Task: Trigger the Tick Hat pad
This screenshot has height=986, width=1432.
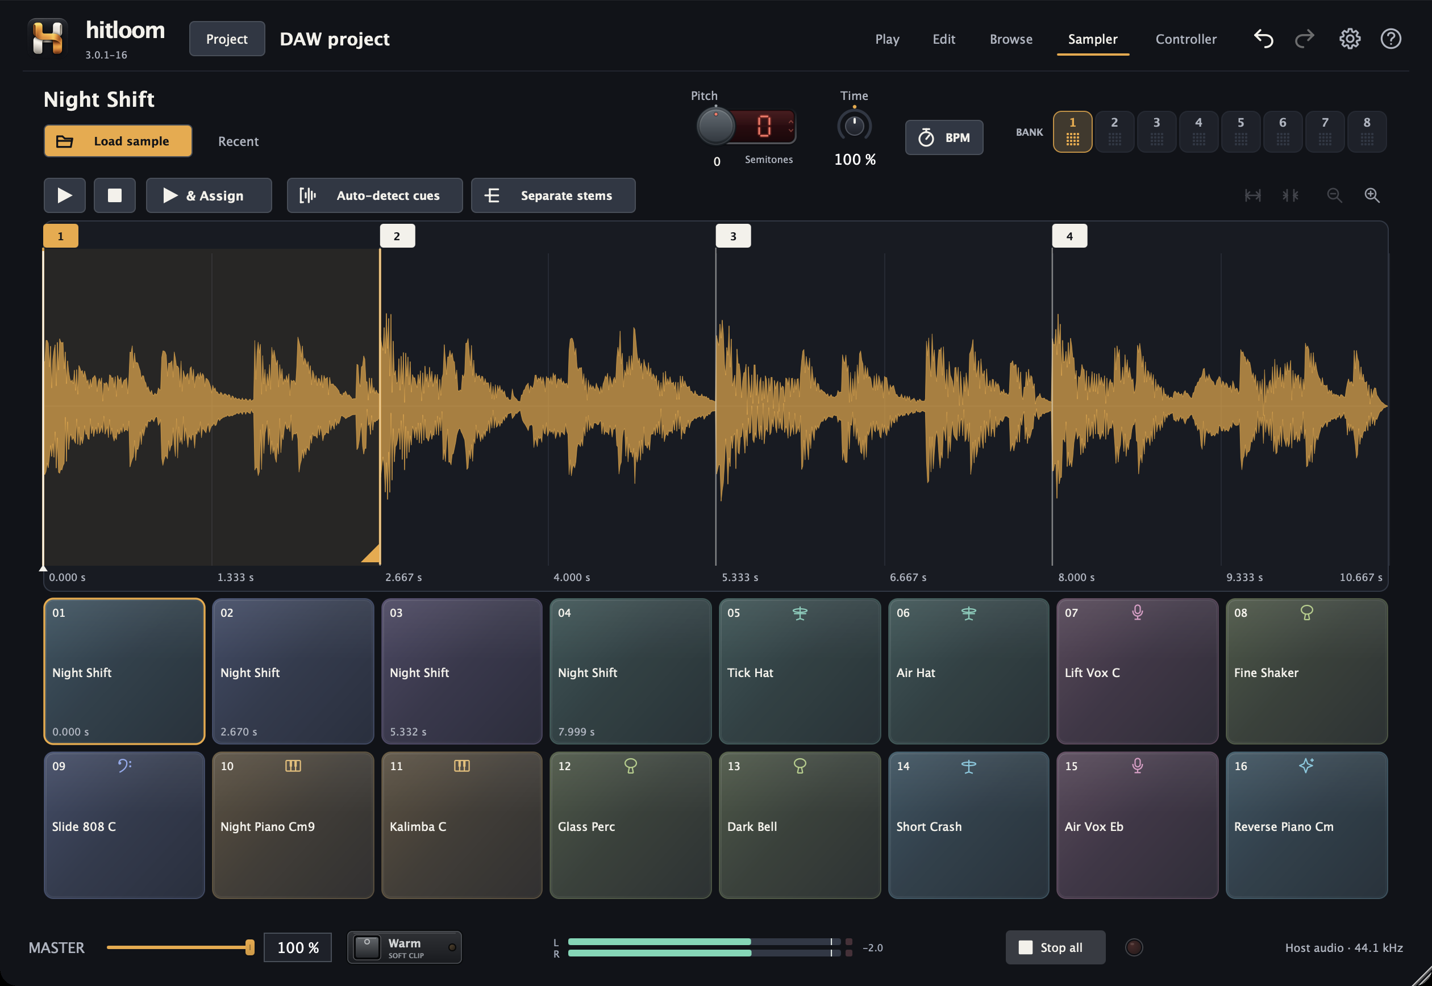Action: tap(800, 671)
